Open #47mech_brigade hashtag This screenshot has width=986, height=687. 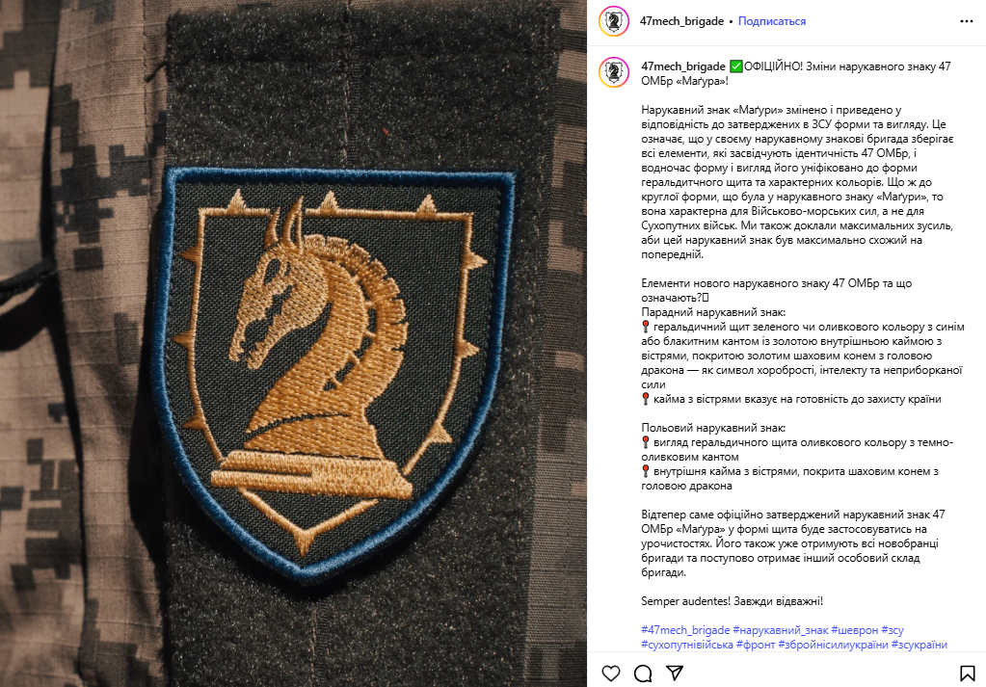point(685,630)
